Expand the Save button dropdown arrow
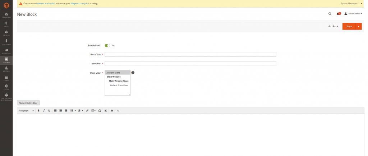The height and width of the screenshot is (156, 368). 359,26
